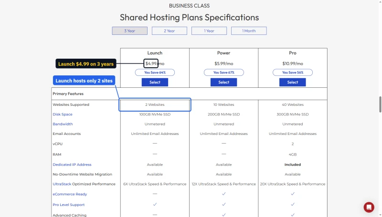The image size is (382, 217).
Task: Click the Pro plan eCommerce Ready checkmark
Action: [293, 194]
